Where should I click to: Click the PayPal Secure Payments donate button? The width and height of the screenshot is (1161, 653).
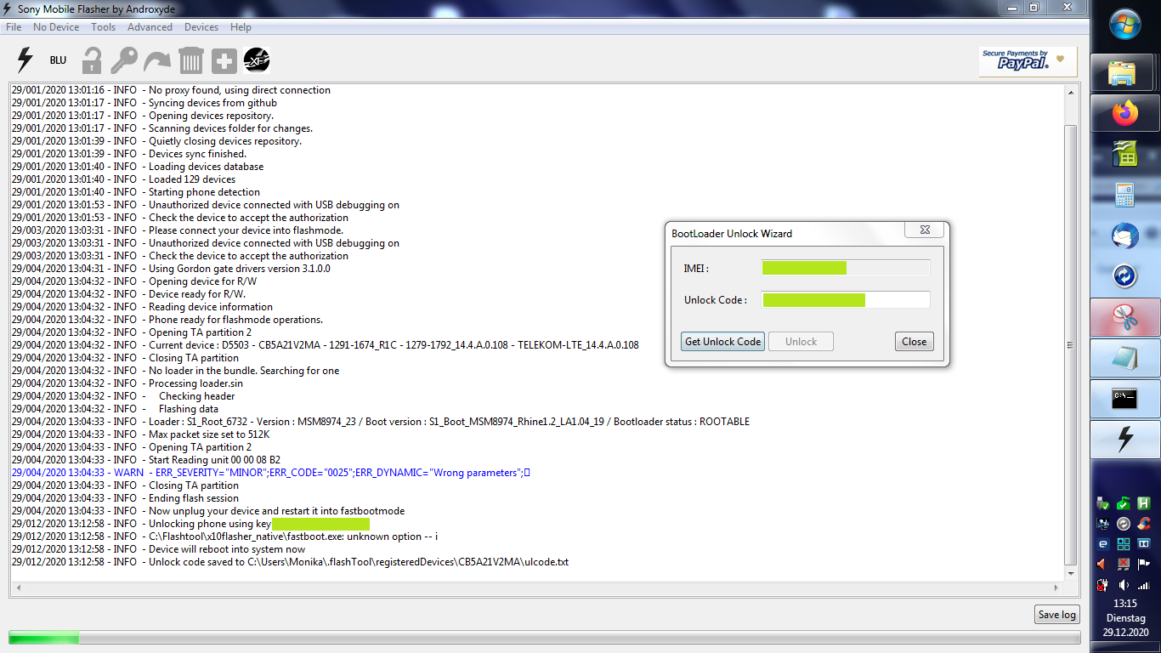point(1028,61)
